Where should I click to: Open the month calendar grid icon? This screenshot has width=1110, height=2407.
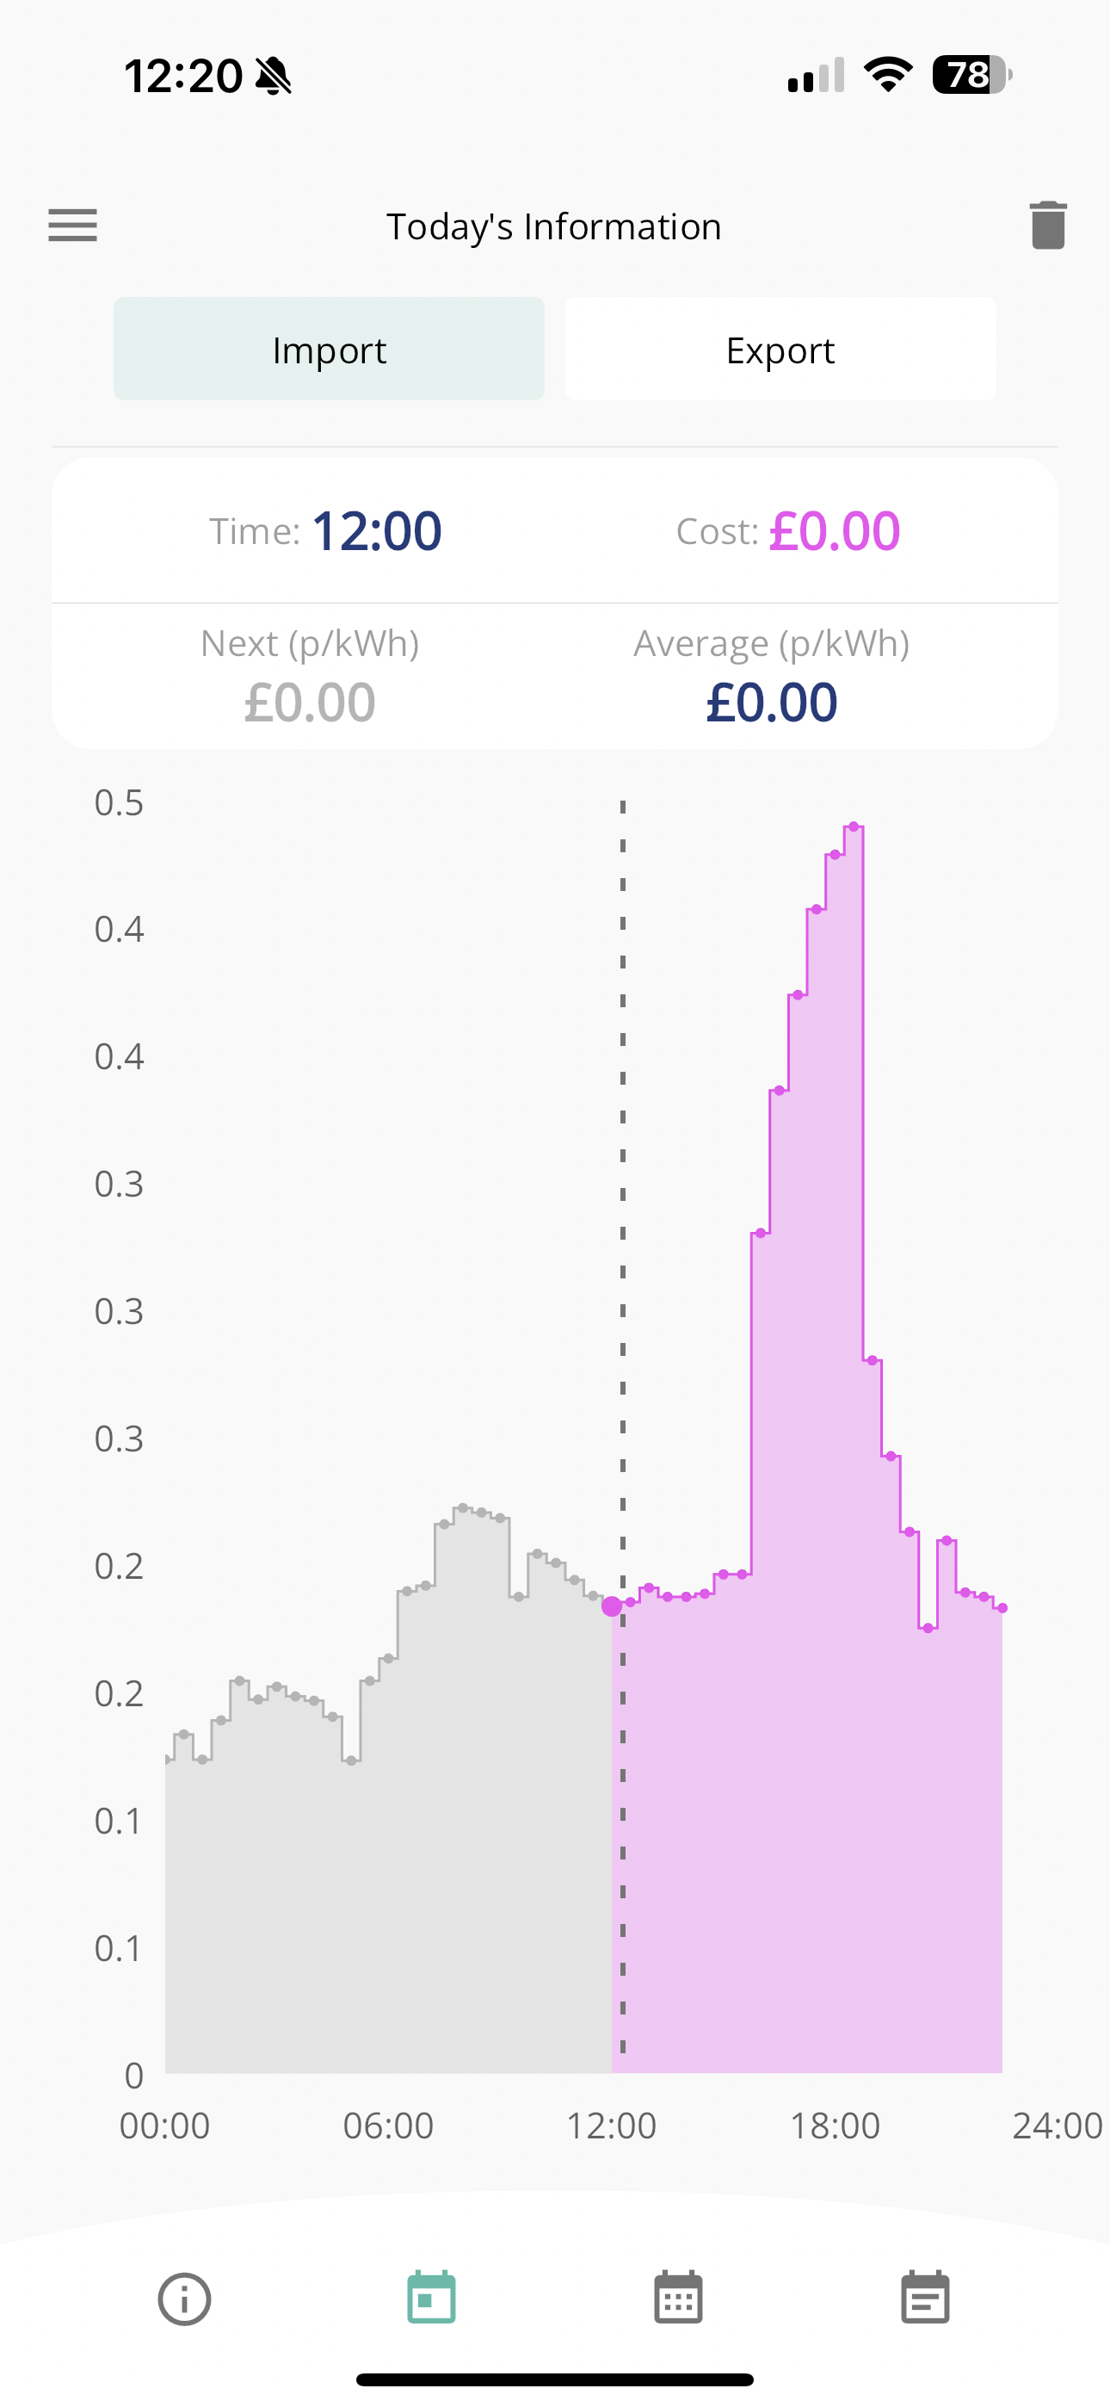[678, 2297]
